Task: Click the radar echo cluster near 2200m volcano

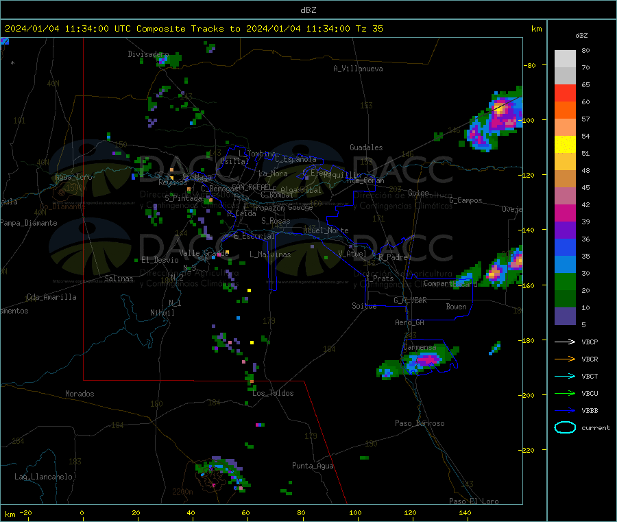Action: click(222, 473)
